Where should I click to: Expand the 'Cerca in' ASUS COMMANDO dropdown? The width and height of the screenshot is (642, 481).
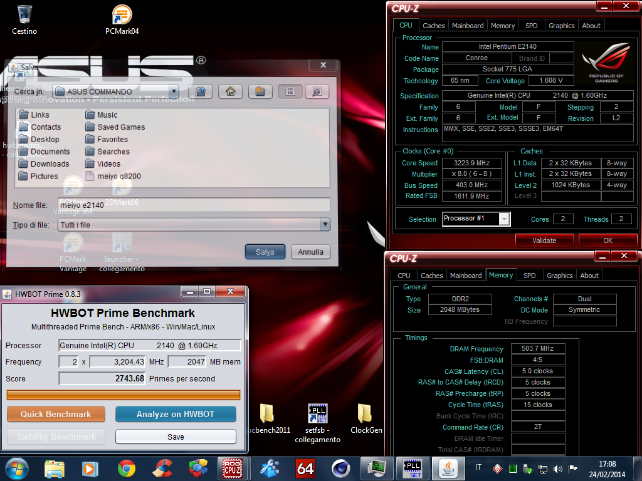tap(174, 91)
